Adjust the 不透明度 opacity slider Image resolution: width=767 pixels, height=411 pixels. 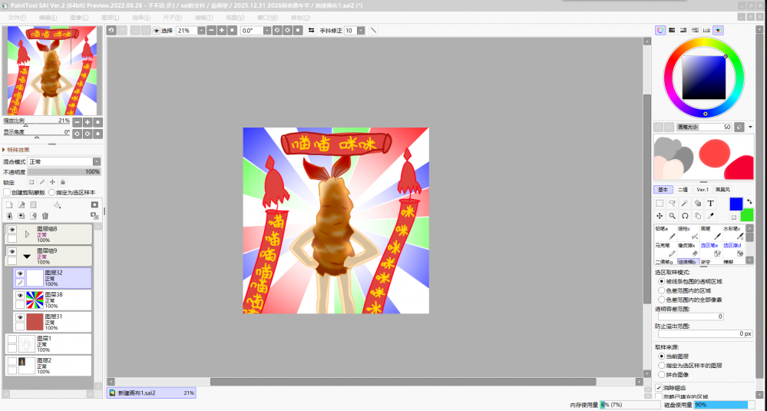(x=64, y=172)
